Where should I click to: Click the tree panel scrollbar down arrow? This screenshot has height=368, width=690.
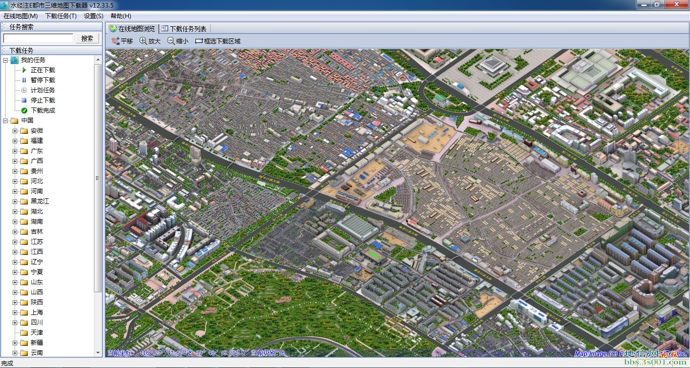click(x=98, y=353)
